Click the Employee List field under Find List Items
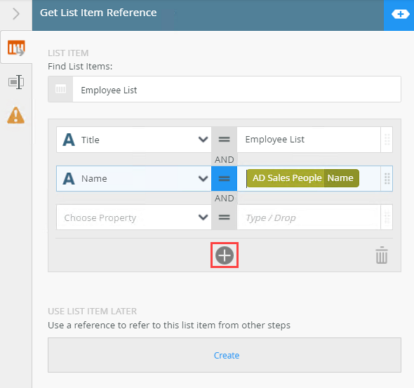 click(236, 89)
